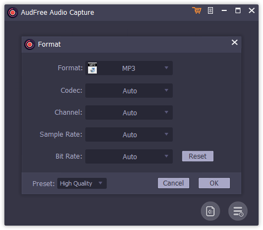Click the AudFree red record logo
Viewport: 263px width, 230px height.
(13, 13)
